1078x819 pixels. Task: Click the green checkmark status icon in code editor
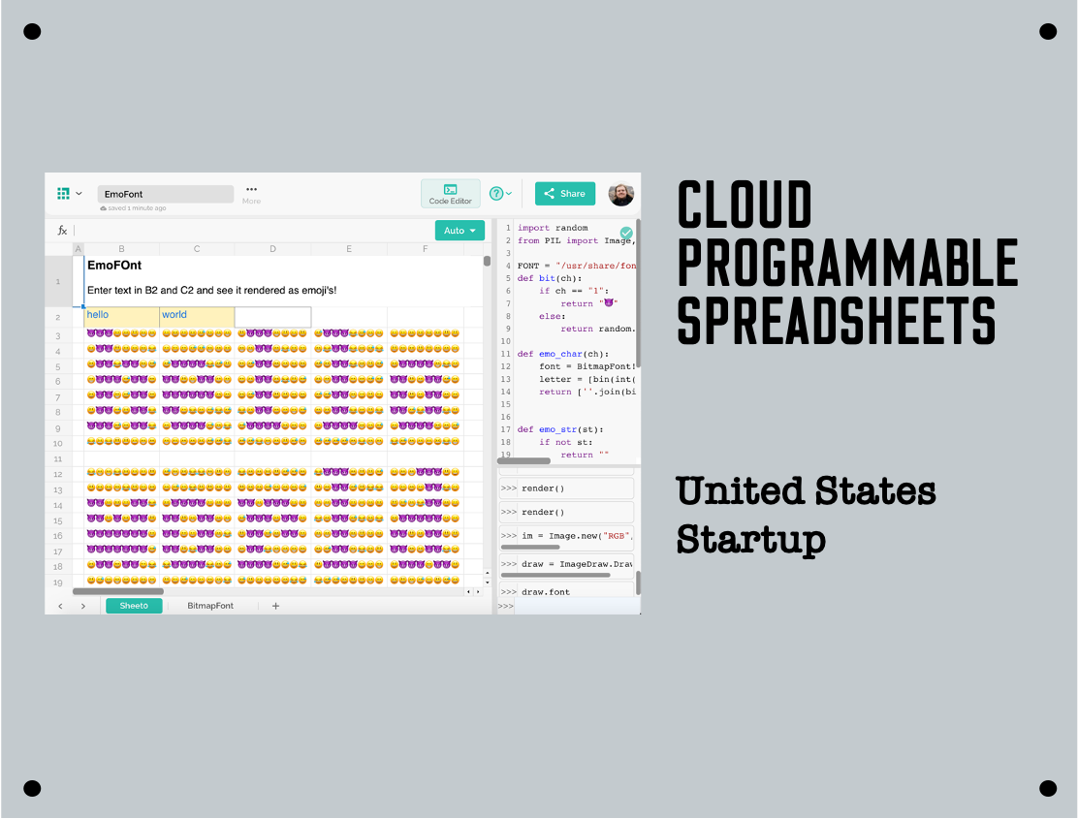(626, 233)
